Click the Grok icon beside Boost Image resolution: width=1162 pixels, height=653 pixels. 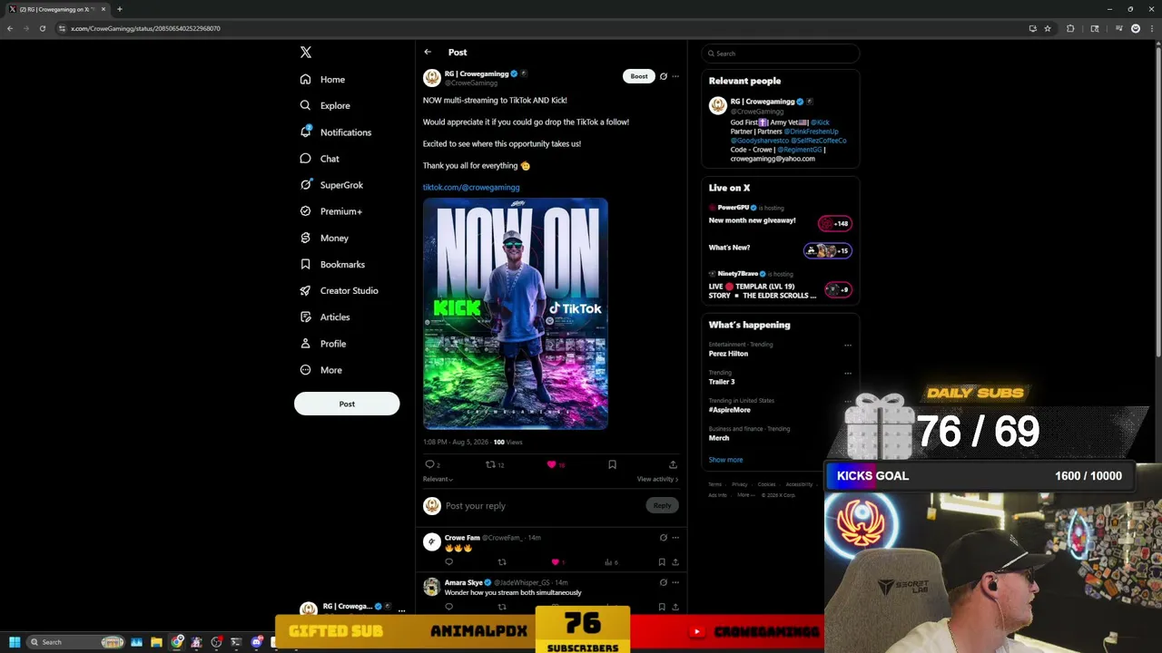click(x=664, y=76)
